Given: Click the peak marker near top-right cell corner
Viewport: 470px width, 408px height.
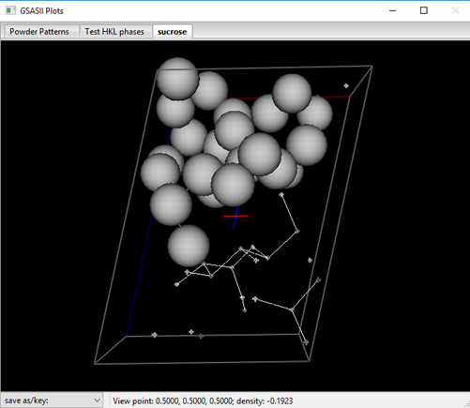Looking at the screenshot, I should (346, 85).
